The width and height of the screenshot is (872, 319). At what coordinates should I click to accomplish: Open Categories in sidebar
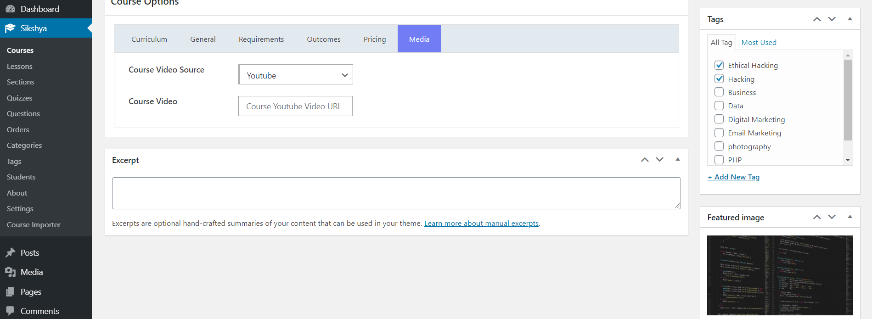click(x=24, y=146)
